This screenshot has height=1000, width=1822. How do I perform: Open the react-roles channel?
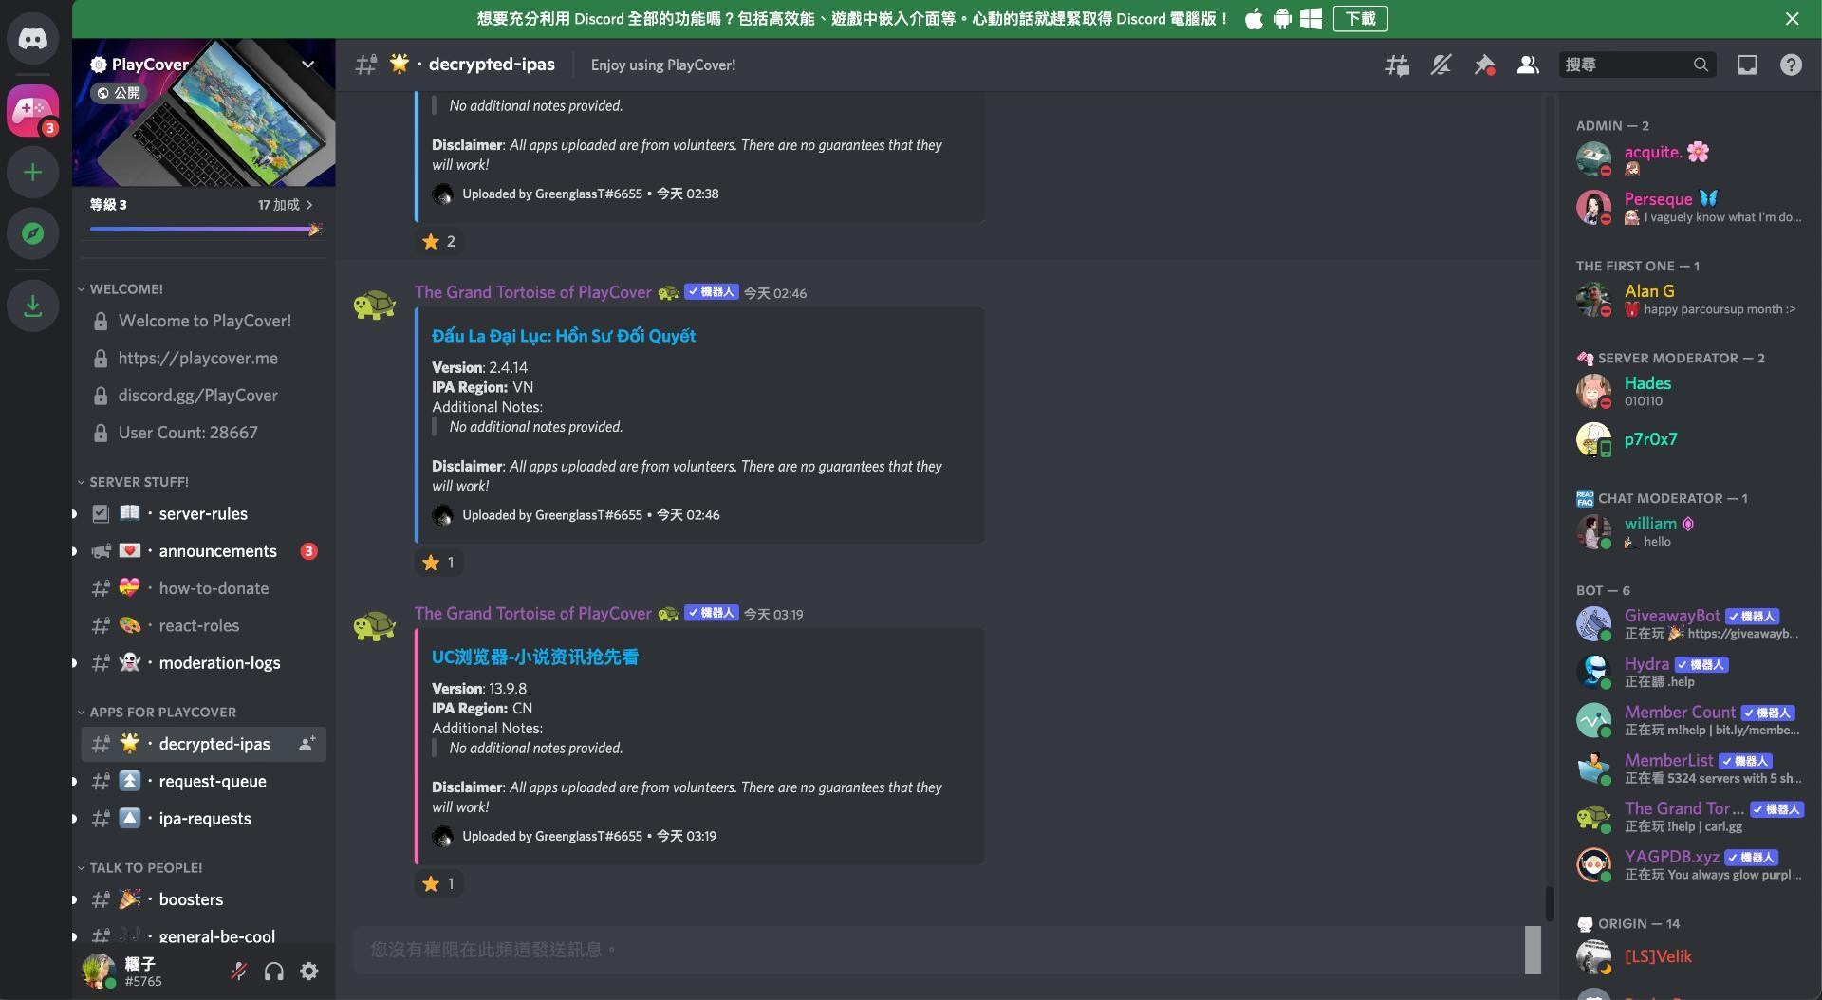pyautogui.click(x=203, y=625)
